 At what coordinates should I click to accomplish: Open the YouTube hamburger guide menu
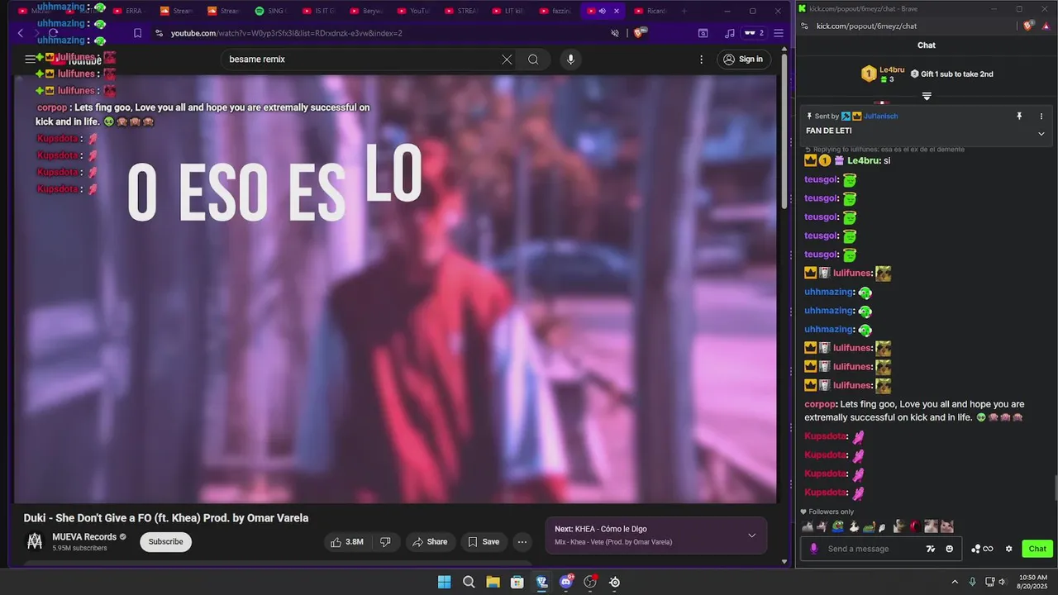point(30,59)
